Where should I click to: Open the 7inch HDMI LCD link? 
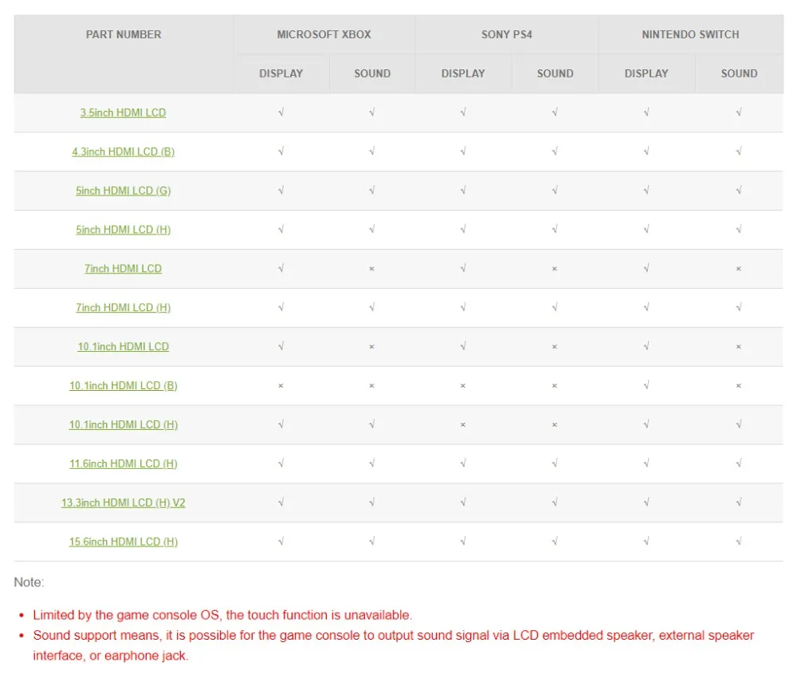123,269
